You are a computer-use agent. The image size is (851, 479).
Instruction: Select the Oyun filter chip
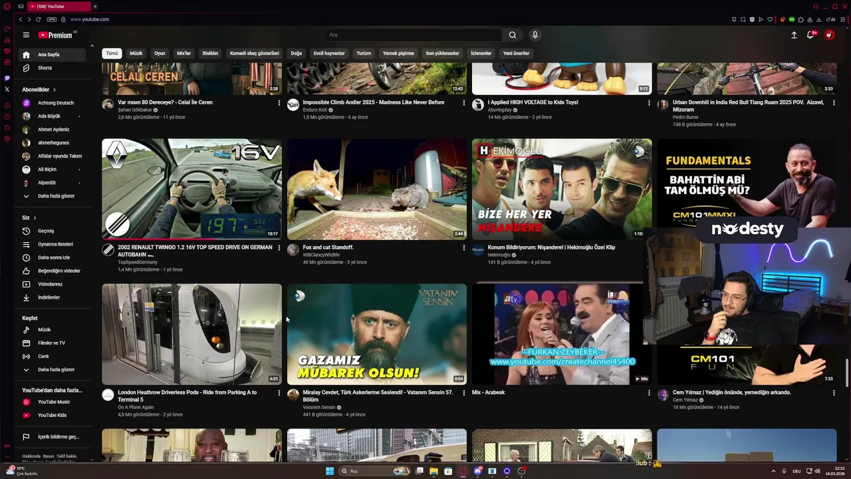pyautogui.click(x=160, y=53)
